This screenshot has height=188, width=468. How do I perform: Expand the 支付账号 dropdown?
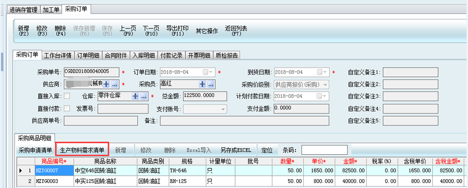(223, 109)
